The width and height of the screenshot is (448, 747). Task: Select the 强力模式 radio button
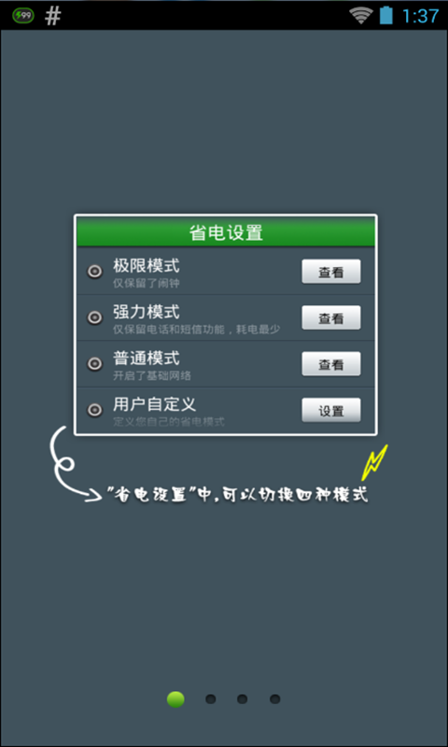[95, 317]
